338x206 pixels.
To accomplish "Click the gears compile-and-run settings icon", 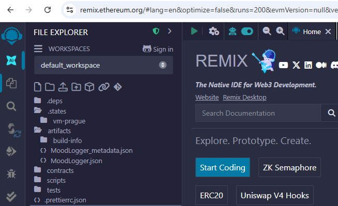I will coord(213,31).
